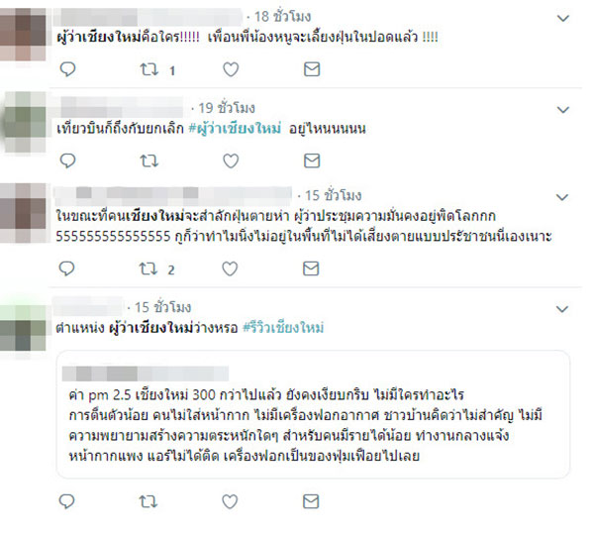Like the 19 ชั่วโมง tweet
Screen dimensions: 594x536
[231, 161]
